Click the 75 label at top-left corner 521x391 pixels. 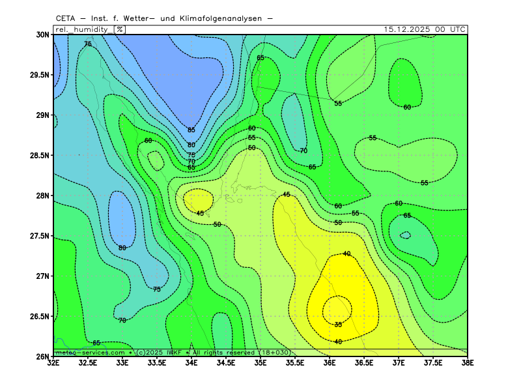point(88,44)
